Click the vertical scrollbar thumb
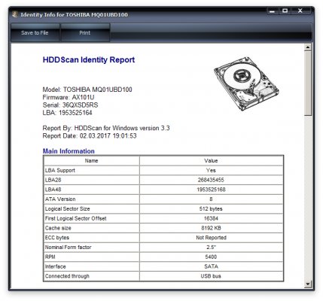The height and width of the screenshot is (301, 323). coord(308,84)
